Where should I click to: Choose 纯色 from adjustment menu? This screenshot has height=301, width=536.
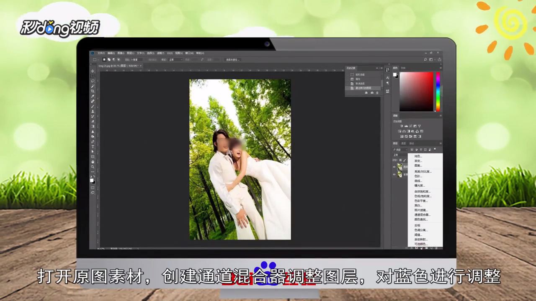pyautogui.click(x=418, y=156)
